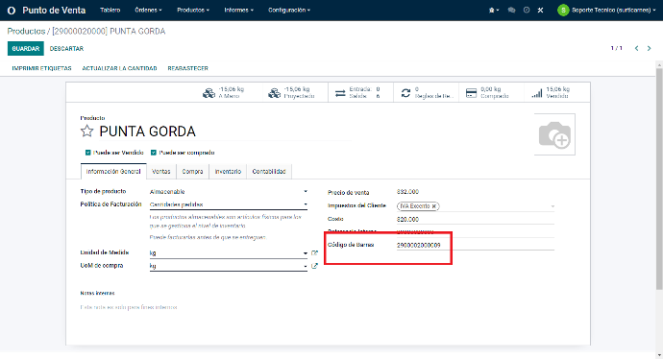Click the Odoo home logo icon
The width and height of the screenshot is (663, 359).
click(x=12, y=11)
